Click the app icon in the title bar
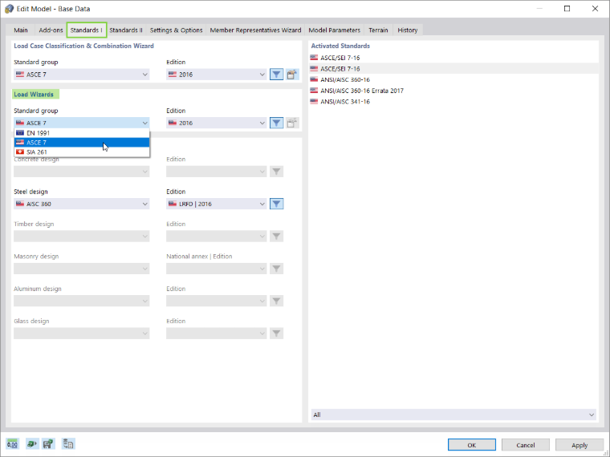The height and width of the screenshot is (457, 610). pyautogui.click(x=9, y=9)
